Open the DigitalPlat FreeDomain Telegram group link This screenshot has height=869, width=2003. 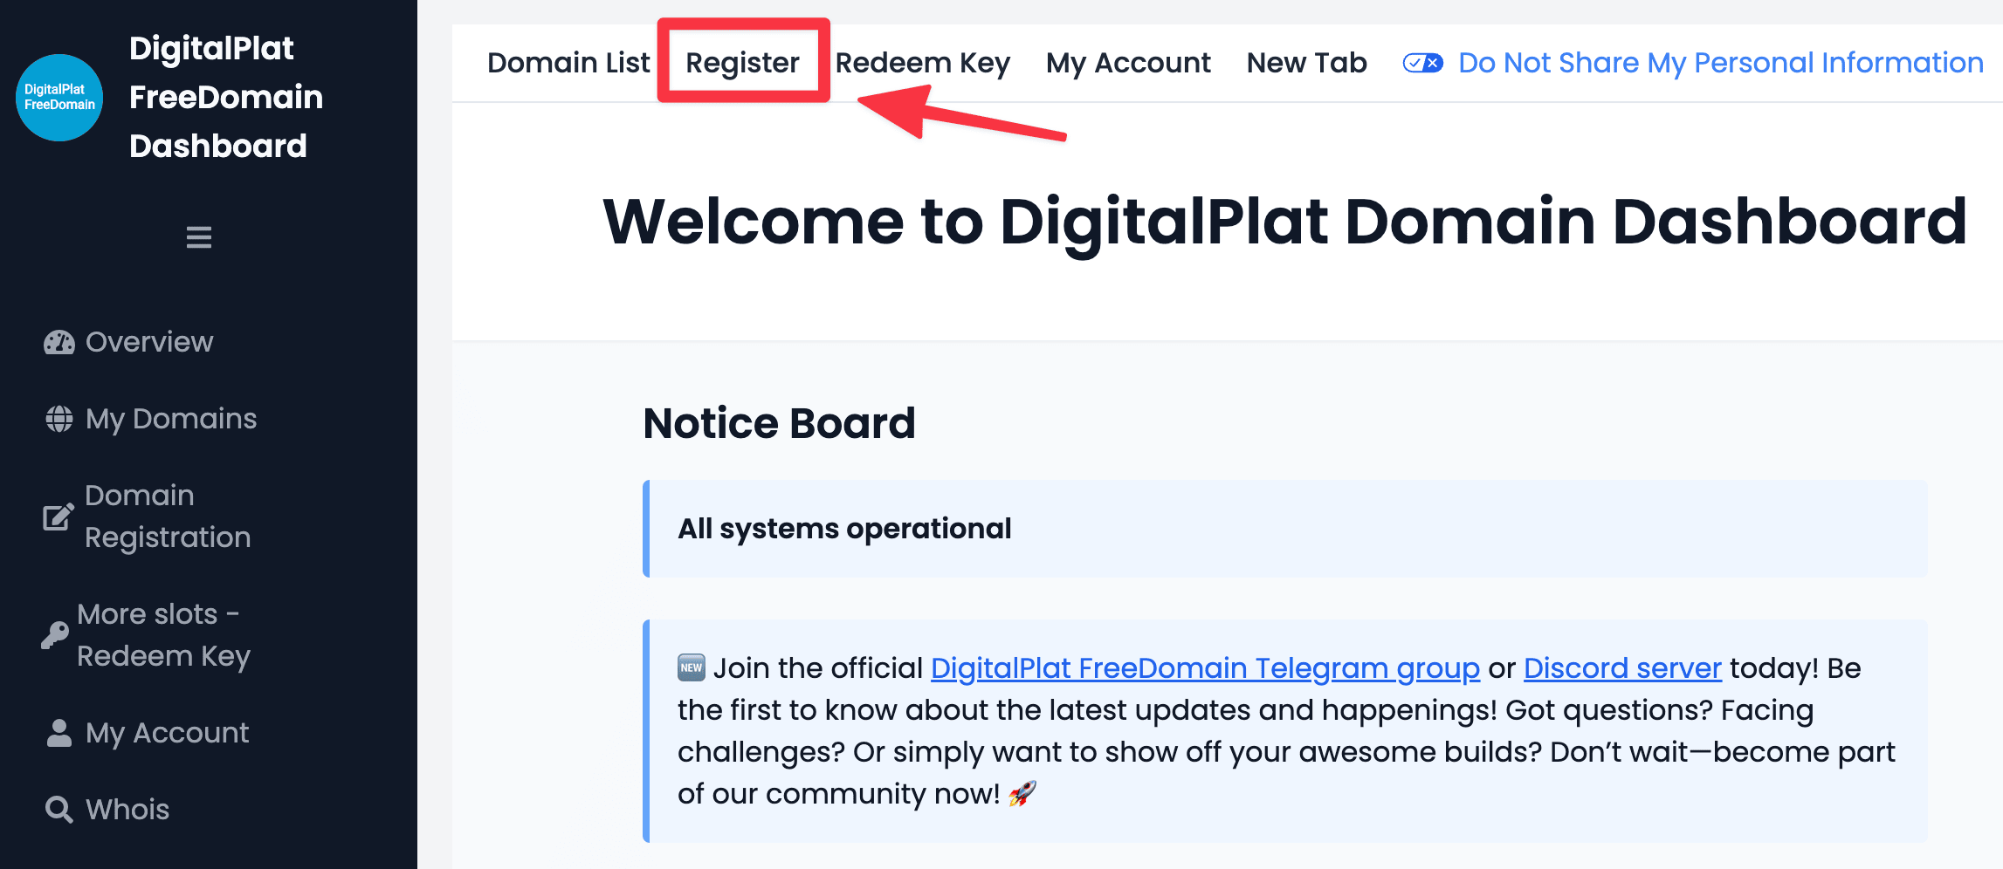click(x=1205, y=667)
